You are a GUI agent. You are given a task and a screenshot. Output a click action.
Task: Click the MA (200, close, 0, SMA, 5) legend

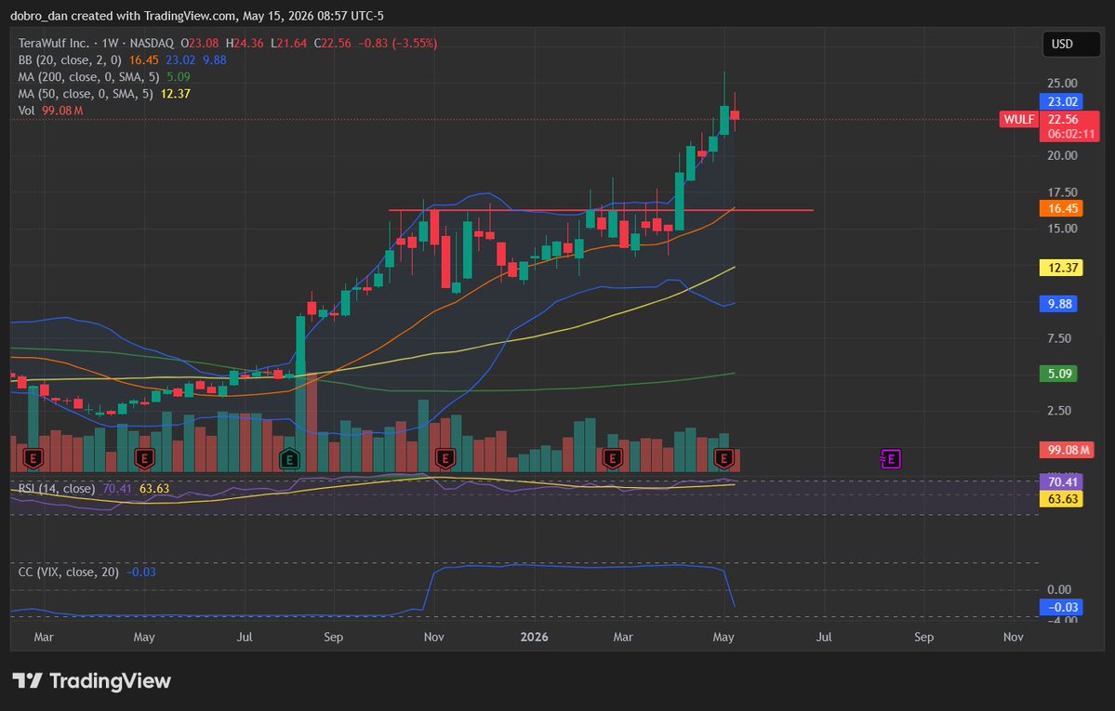coord(89,77)
